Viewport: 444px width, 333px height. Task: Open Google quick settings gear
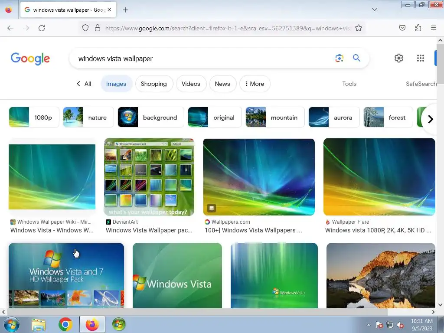pos(399,58)
